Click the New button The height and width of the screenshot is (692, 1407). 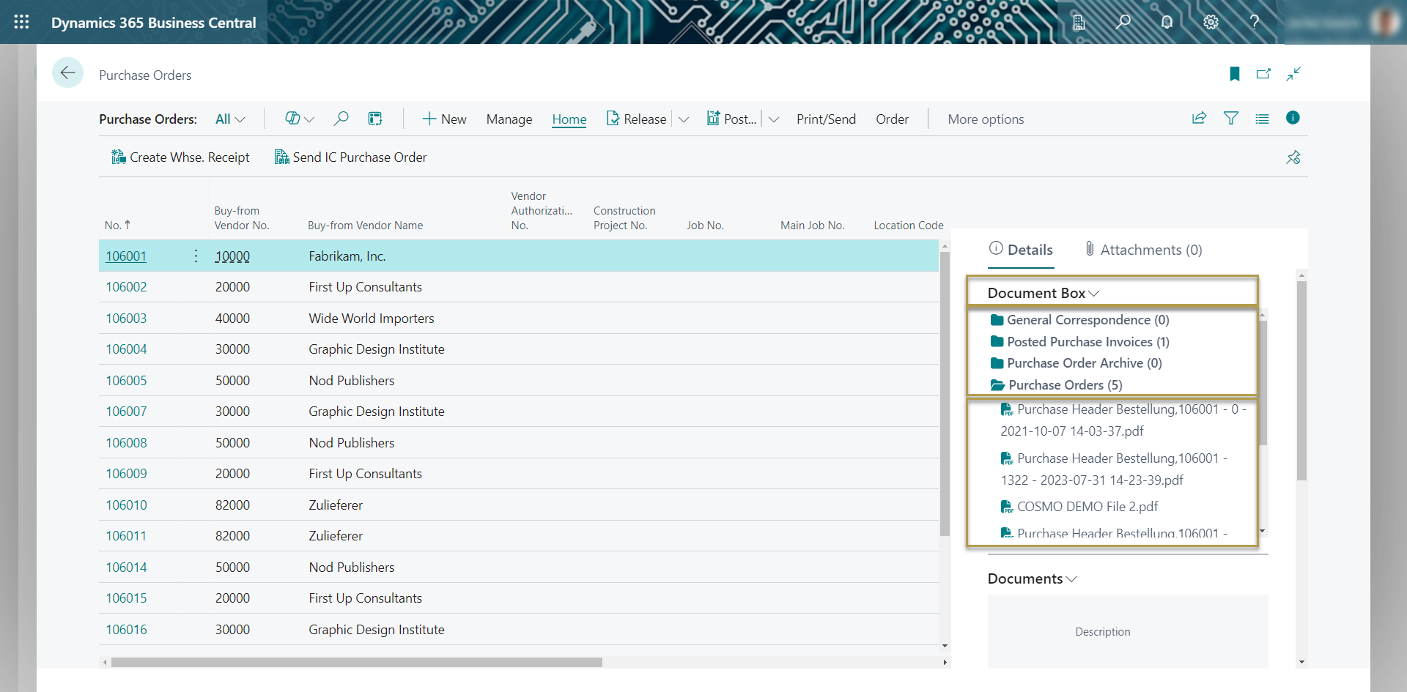point(444,119)
